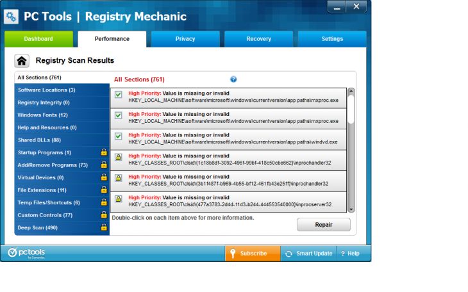Click the lock icon next to Startup Programs

104,152
